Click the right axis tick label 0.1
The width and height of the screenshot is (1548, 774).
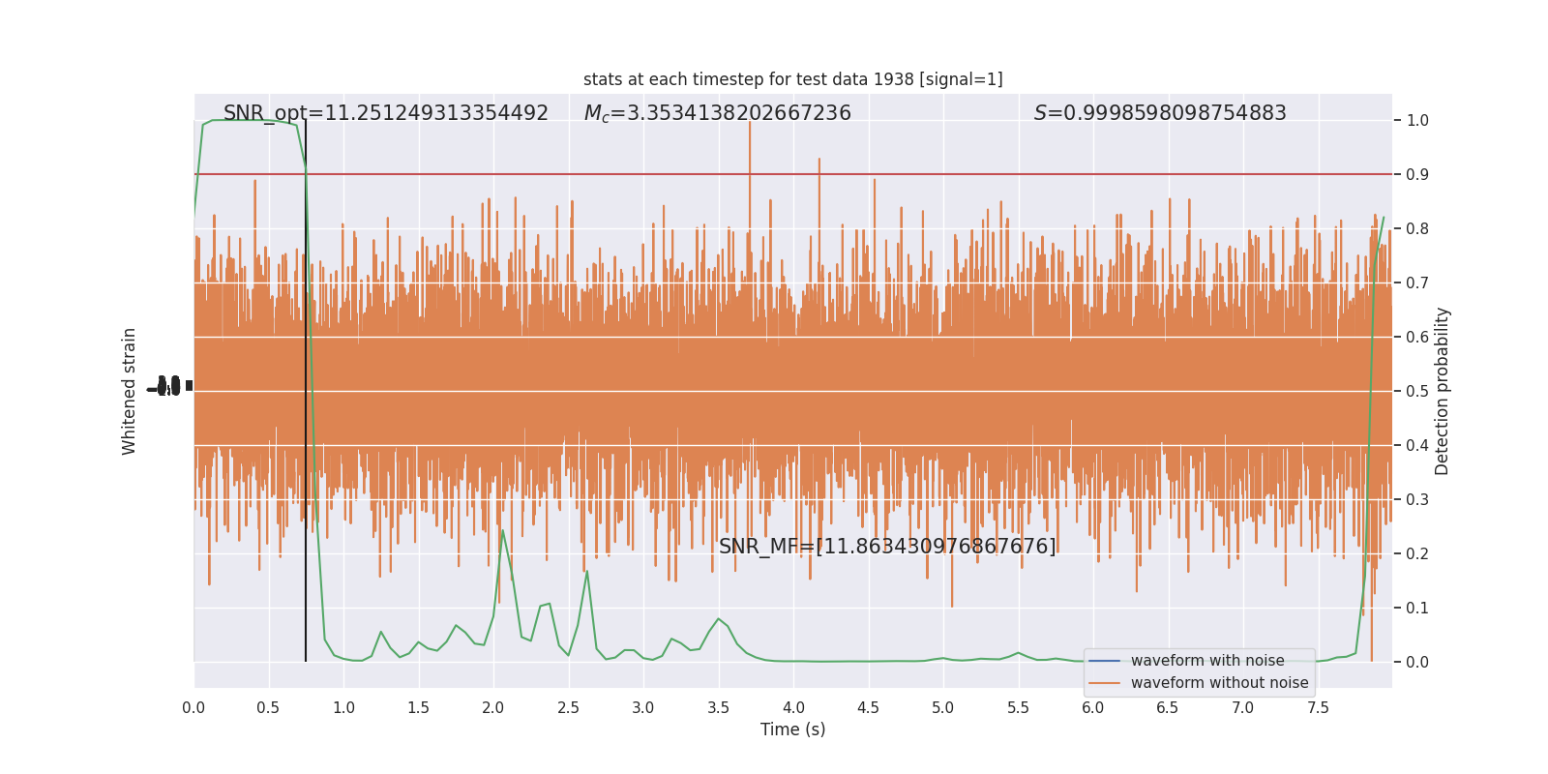click(x=1417, y=609)
